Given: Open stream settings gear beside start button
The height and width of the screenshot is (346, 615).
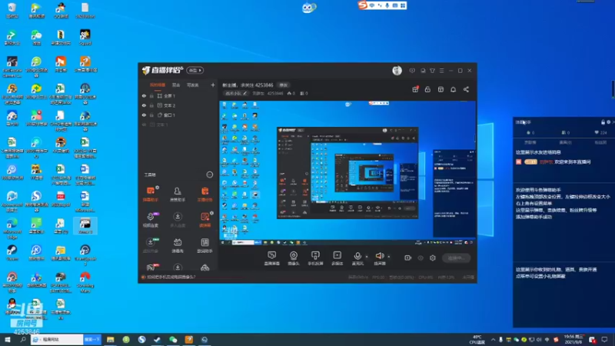Looking at the screenshot, I should (433, 258).
